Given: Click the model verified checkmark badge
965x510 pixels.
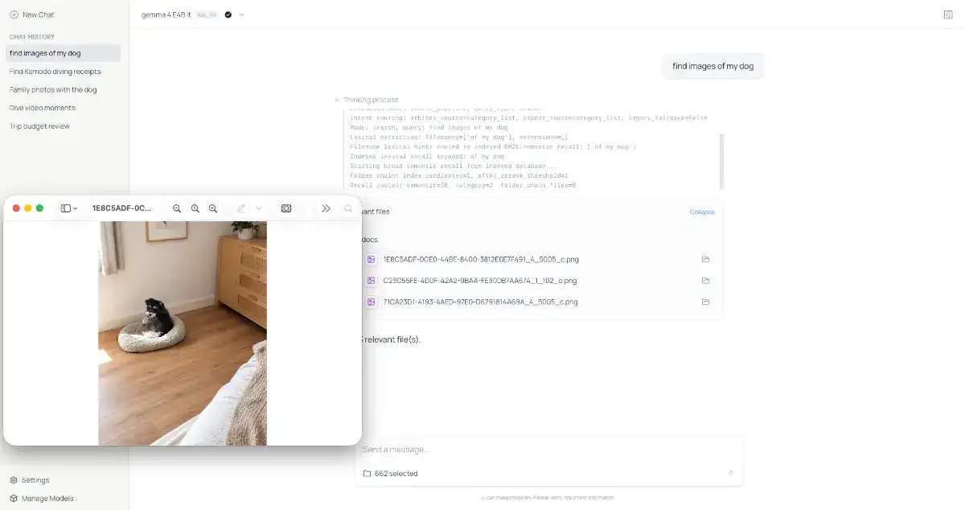Looking at the screenshot, I should coord(228,14).
